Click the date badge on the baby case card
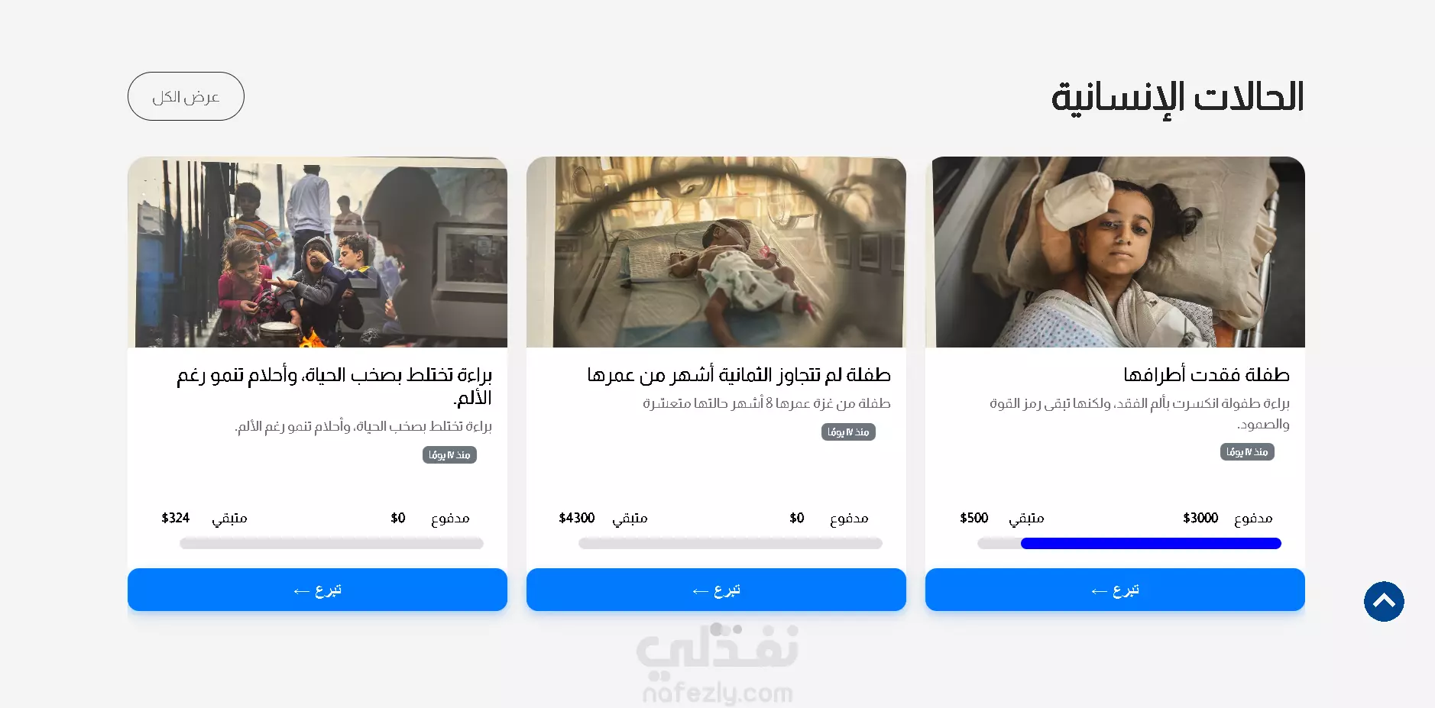This screenshot has width=1435, height=708. pos(848,432)
